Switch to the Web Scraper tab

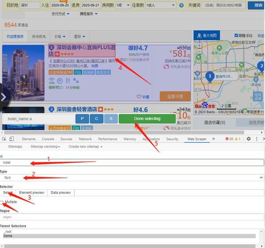[x=197, y=139]
